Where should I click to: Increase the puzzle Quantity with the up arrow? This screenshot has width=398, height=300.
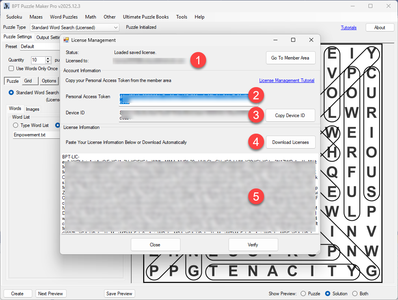(48, 58)
